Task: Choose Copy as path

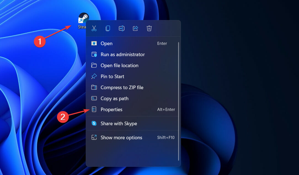Action: coord(114,98)
